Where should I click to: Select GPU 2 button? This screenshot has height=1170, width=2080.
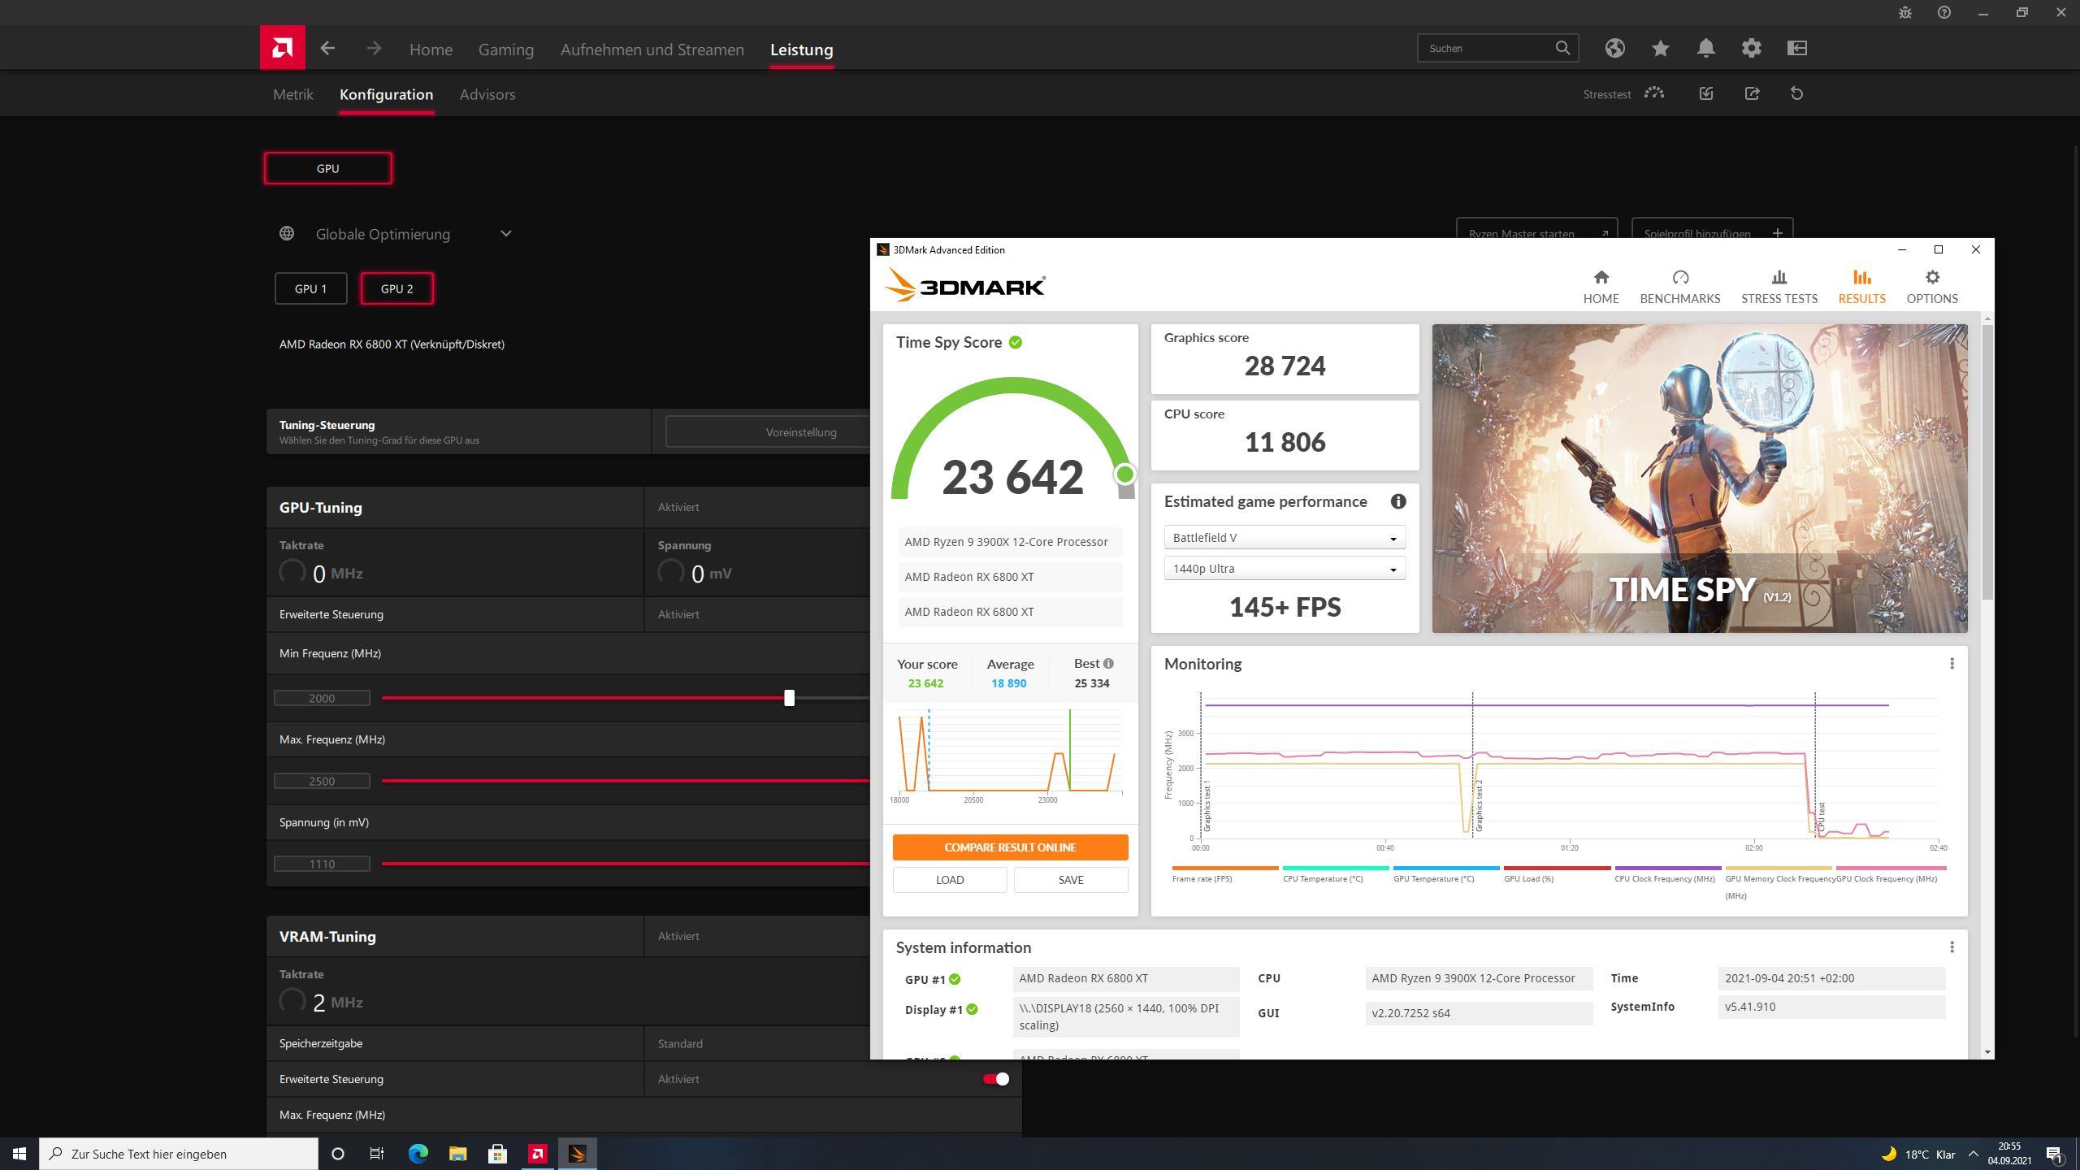coord(396,288)
